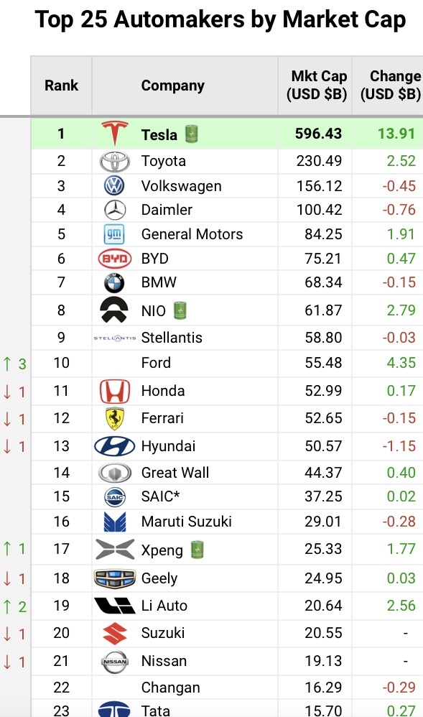Click the green battery icon beside Xpeng
This screenshot has height=717, width=423.
point(197,550)
